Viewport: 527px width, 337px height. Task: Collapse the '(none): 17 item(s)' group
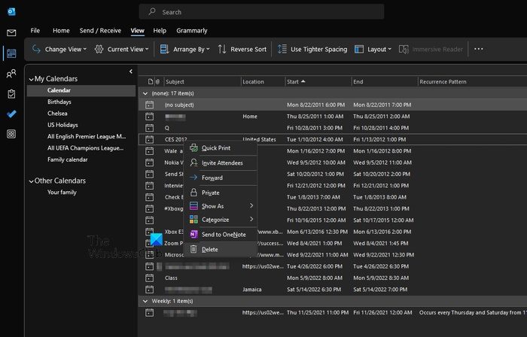[145, 93]
